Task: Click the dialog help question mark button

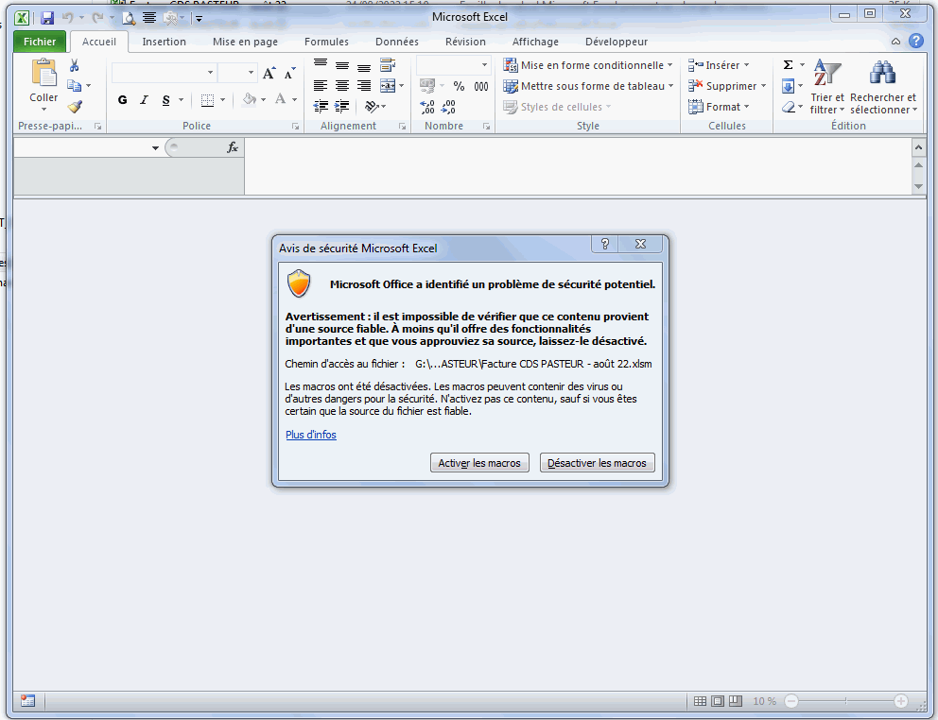Action: click(605, 244)
